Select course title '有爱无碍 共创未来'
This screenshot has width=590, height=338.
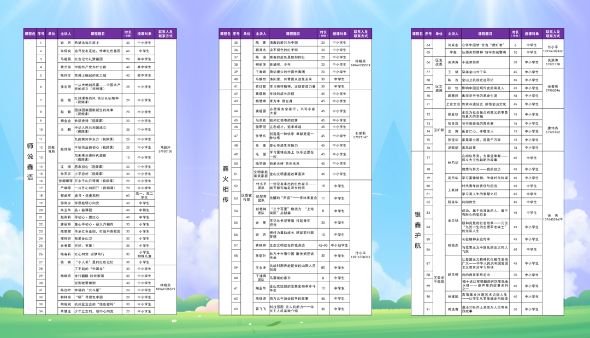coord(285,164)
